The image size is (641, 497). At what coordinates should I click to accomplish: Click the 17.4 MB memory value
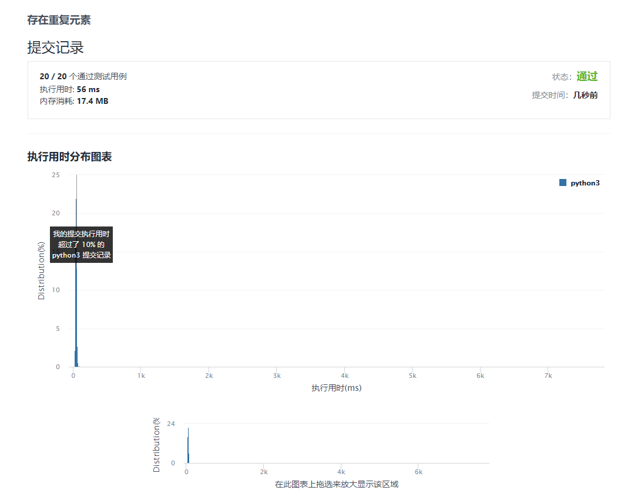click(92, 101)
